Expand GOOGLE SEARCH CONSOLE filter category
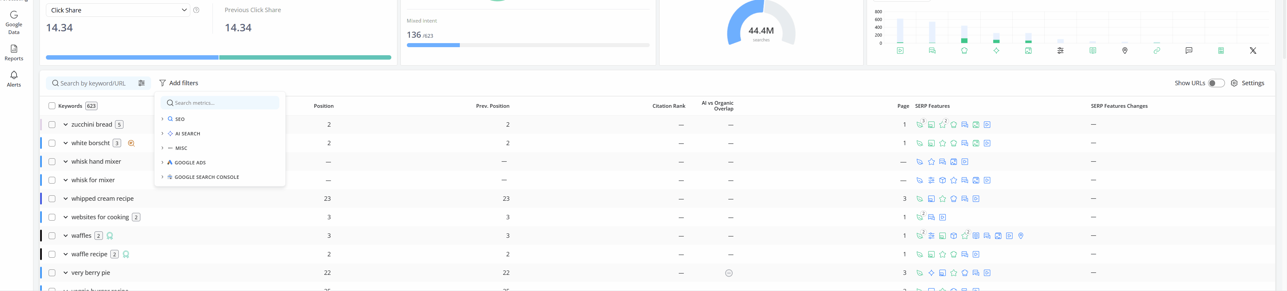Image resolution: width=1287 pixels, height=291 pixels. [x=162, y=177]
